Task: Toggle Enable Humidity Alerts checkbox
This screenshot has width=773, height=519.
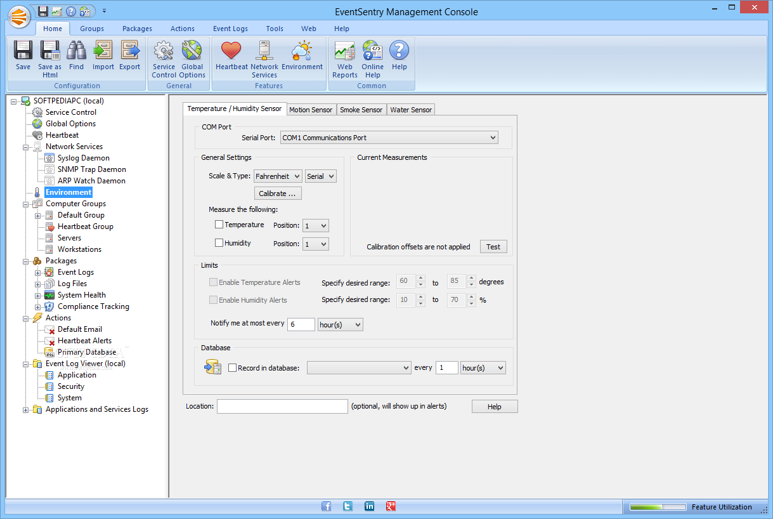Action: pyautogui.click(x=213, y=300)
